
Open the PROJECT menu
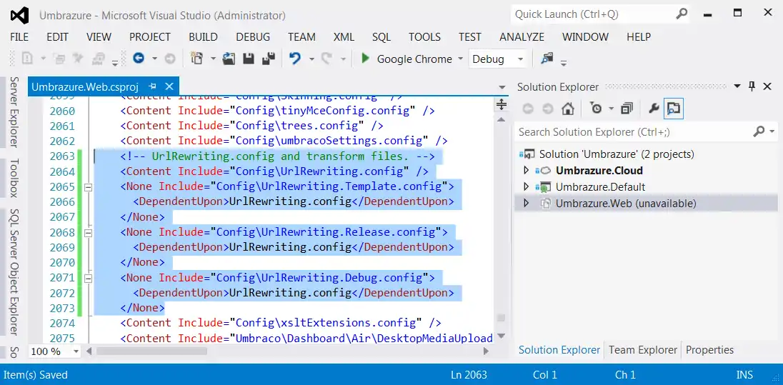click(x=150, y=37)
